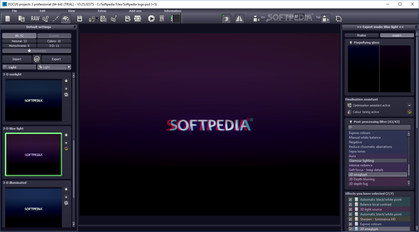Open the RAW module from toolbar
Image resolution: width=419 pixels, height=232 pixels.
tap(35, 19)
